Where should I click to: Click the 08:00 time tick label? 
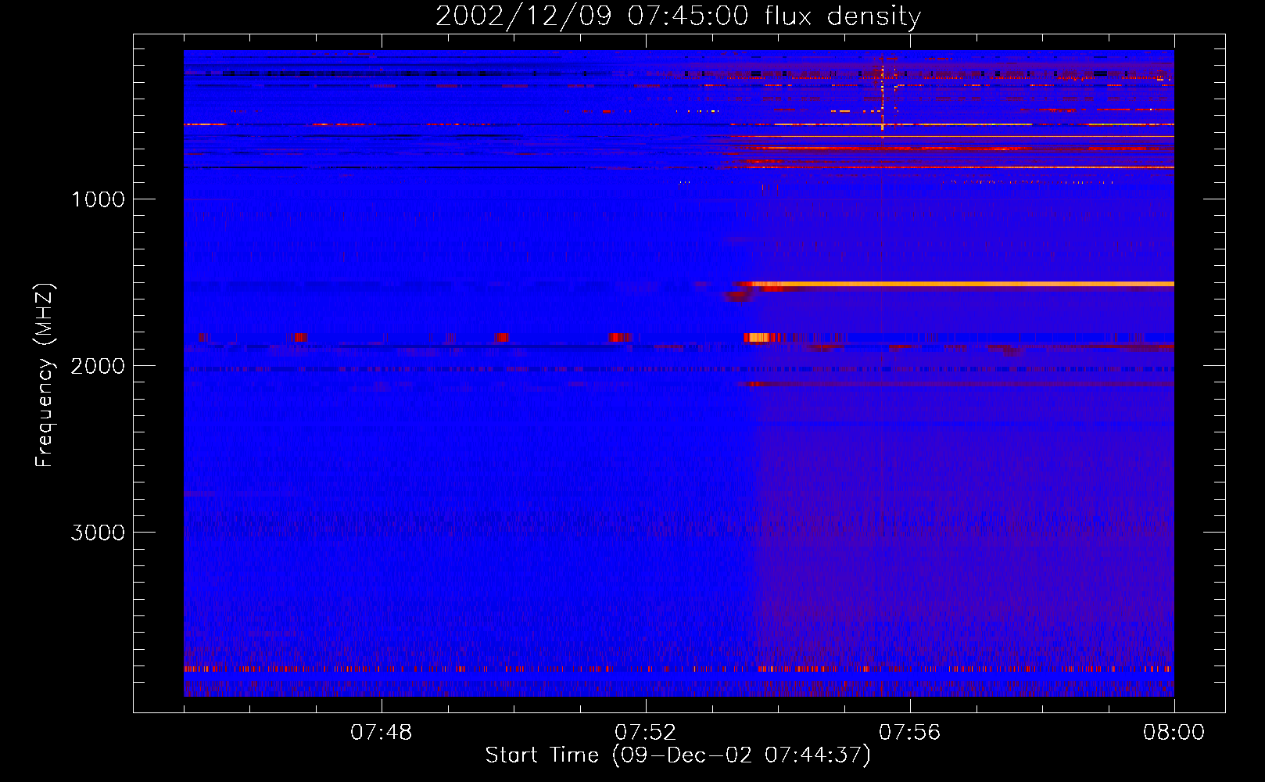[x=1174, y=733]
